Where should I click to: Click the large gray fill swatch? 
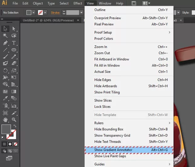click(6, 129)
